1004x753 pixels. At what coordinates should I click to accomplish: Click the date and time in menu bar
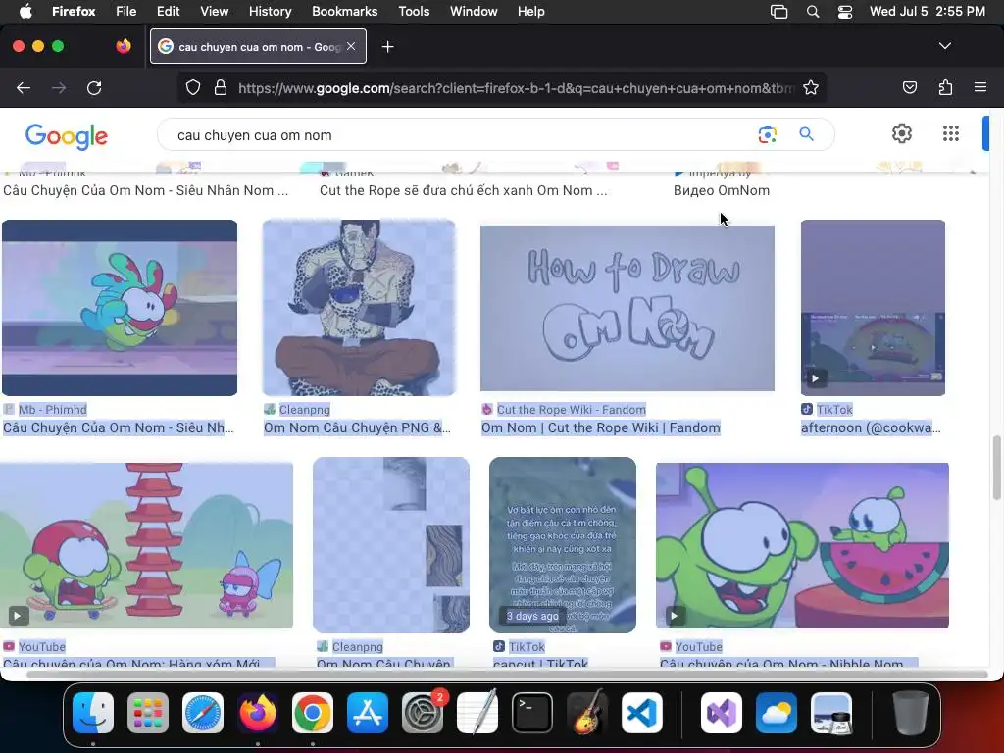(928, 11)
